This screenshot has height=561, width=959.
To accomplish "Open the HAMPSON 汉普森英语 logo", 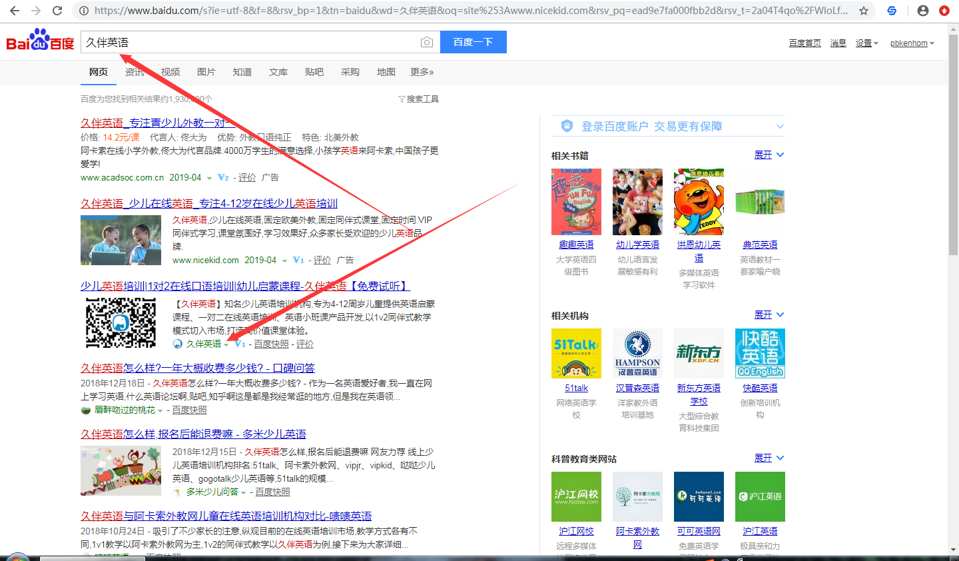I will point(637,353).
